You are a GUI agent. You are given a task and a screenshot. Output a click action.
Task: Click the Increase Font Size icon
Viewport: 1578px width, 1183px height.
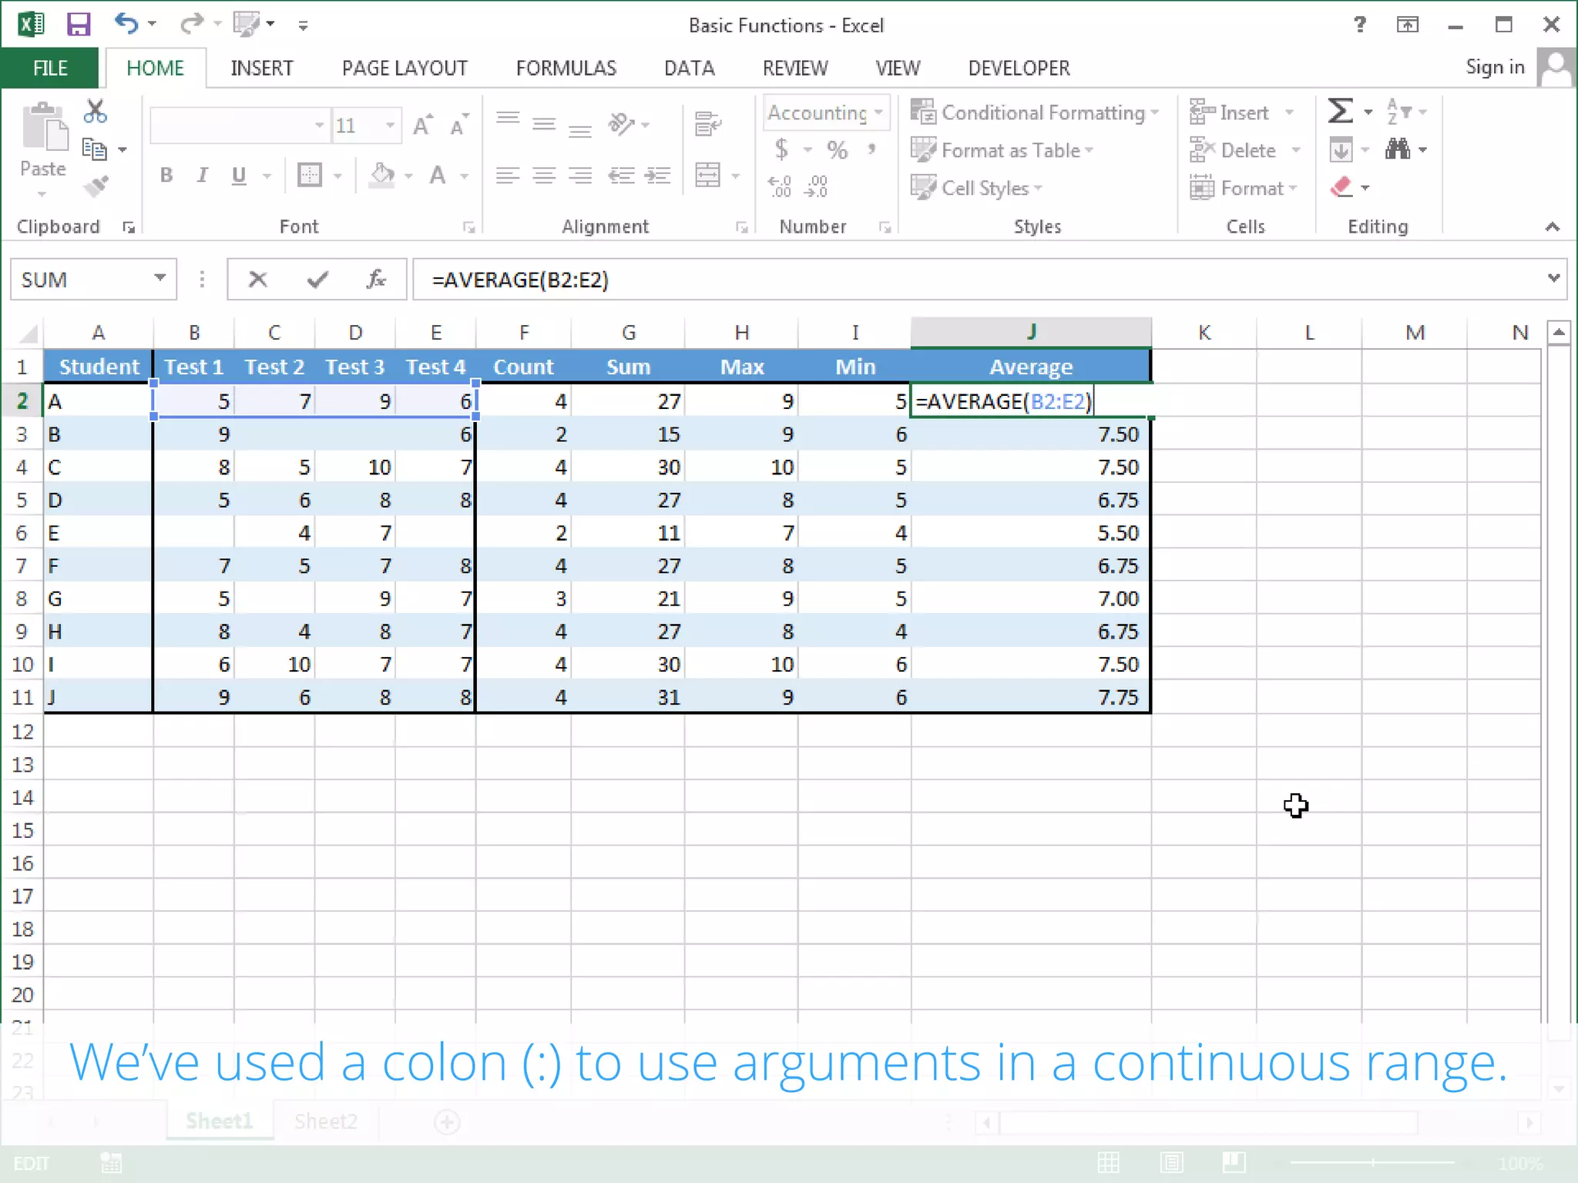[x=423, y=125]
